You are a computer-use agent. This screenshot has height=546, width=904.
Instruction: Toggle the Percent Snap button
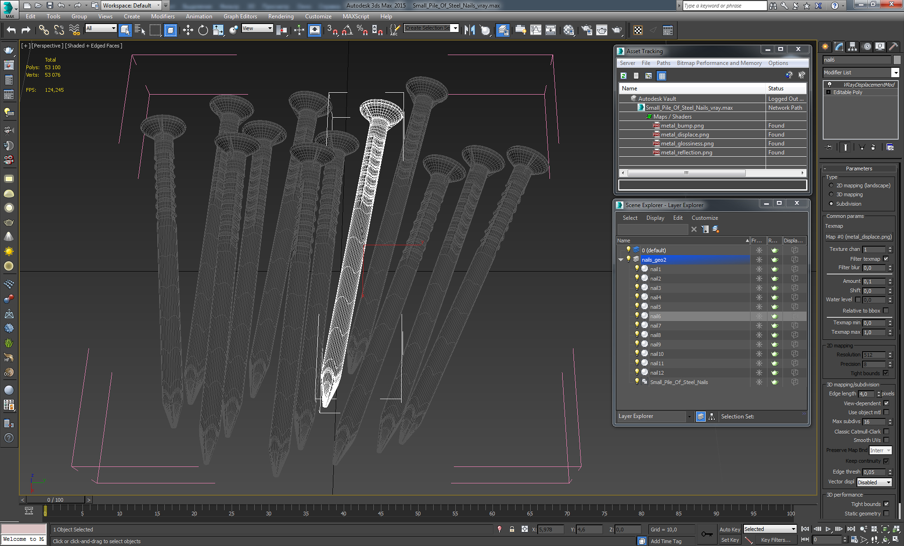362,30
